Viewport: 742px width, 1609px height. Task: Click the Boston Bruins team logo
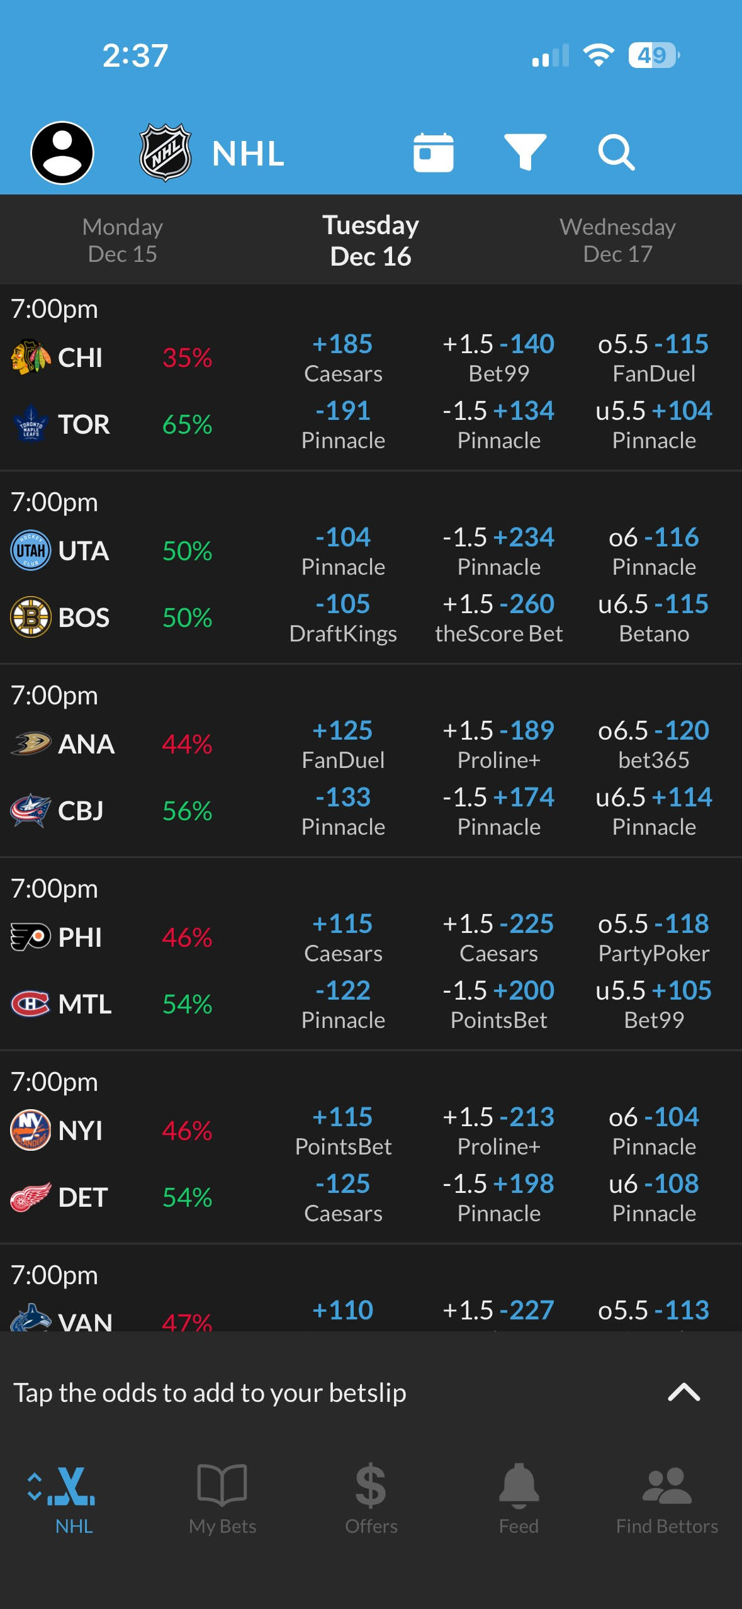tap(29, 618)
